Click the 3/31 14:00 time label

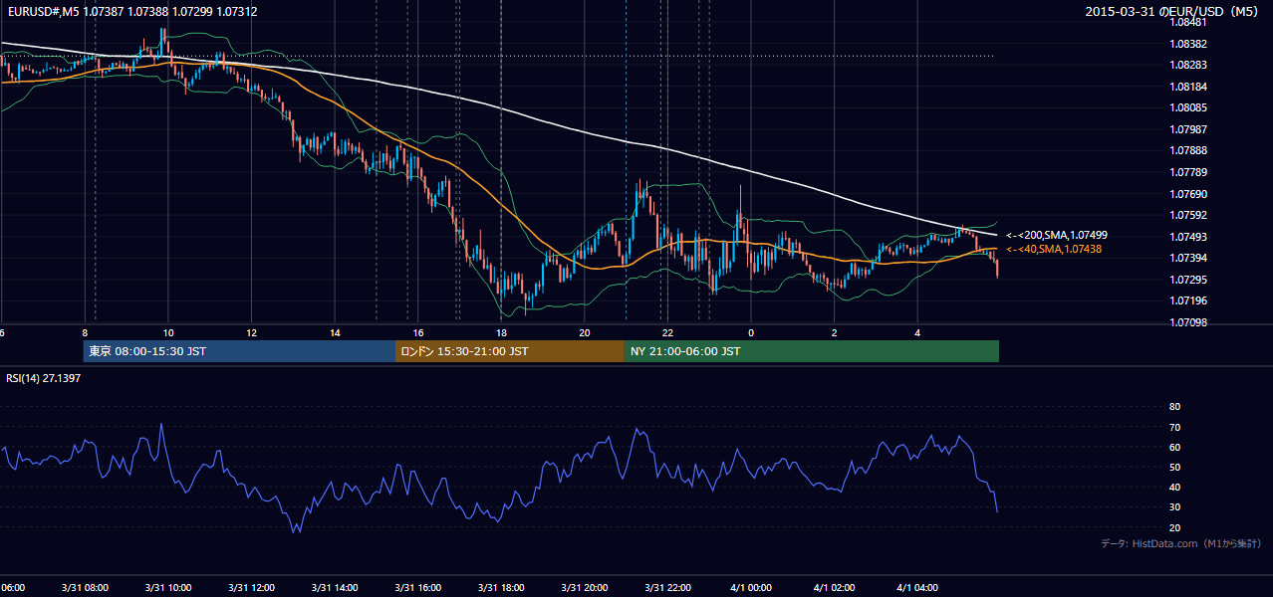click(x=335, y=588)
